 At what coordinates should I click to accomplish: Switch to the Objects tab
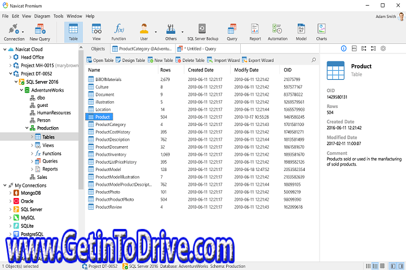tap(98, 48)
